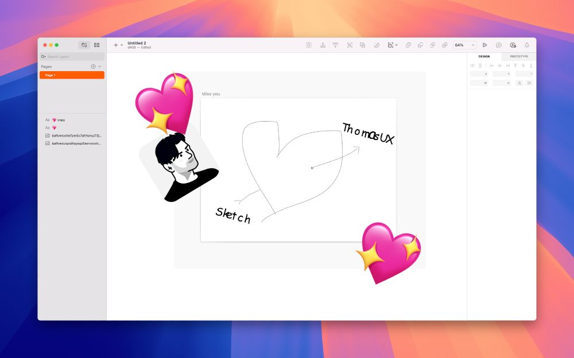Open the Insert menu chevron
The height and width of the screenshot is (358, 574).
click(x=122, y=45)
